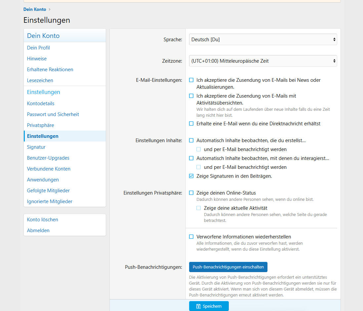
Task: Open Lesezeichen in the sidebar
Action: (40, 80)
